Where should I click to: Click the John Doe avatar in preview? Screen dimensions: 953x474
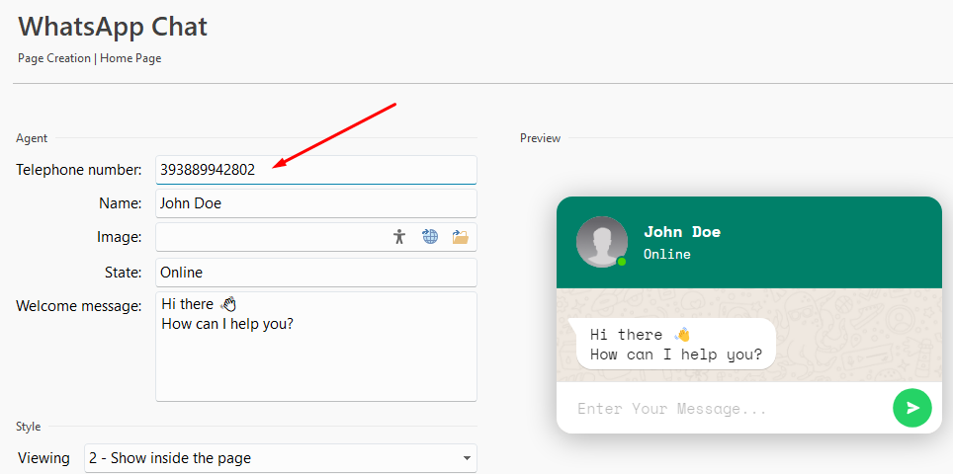tap(602, 242)
